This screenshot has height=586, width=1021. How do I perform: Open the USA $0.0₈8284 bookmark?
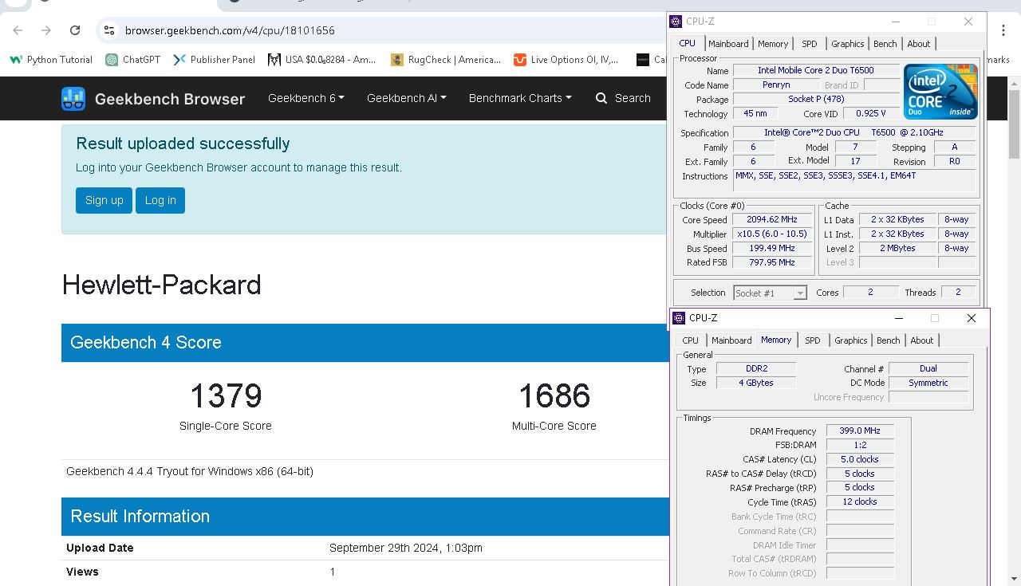tap(322, 60)
